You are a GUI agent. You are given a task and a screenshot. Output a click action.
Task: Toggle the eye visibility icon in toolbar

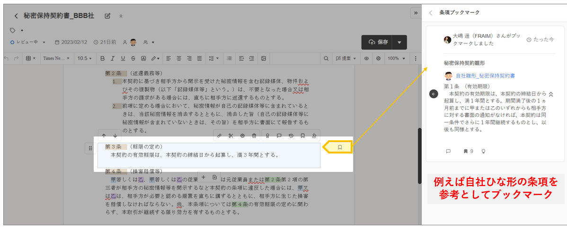pos(366,59)
